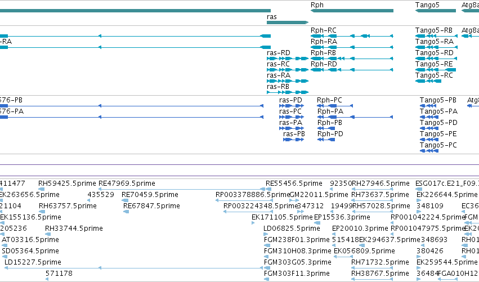This screenshot has height=282, width=479.
Task: Open EST EK226644.5prime
Action: pos(447,195)
